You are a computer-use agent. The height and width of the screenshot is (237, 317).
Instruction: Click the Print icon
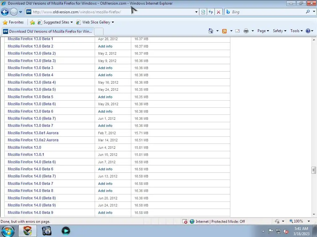[x=246, y=31]
